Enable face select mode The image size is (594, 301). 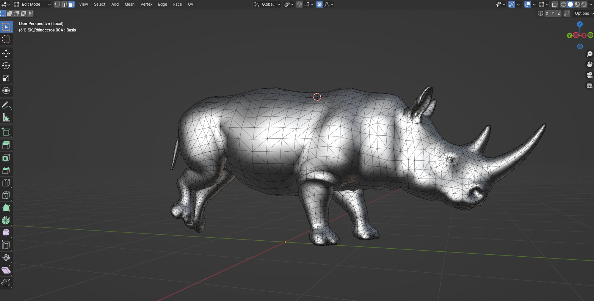pos(71,4)
